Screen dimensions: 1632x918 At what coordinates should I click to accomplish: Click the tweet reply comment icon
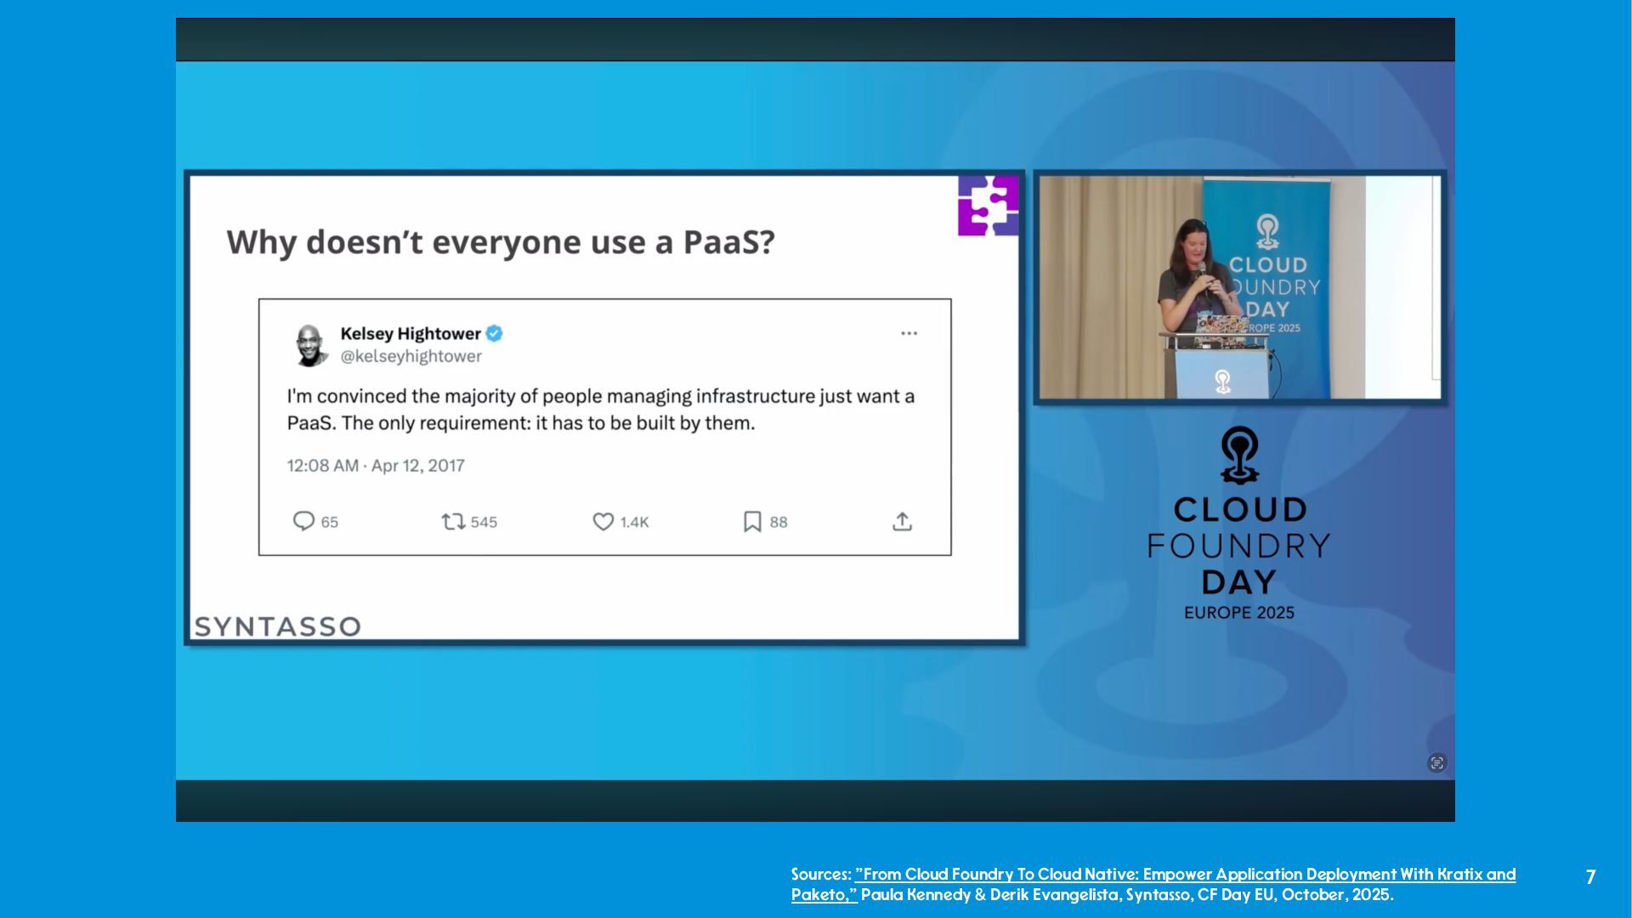pyautogui.click(x=303, y=521)
